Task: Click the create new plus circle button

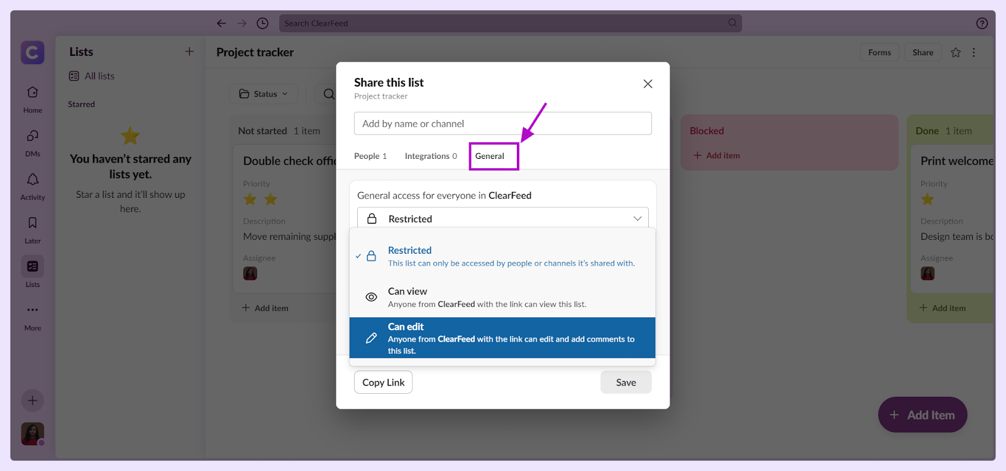Action: (x=33, y=401)
